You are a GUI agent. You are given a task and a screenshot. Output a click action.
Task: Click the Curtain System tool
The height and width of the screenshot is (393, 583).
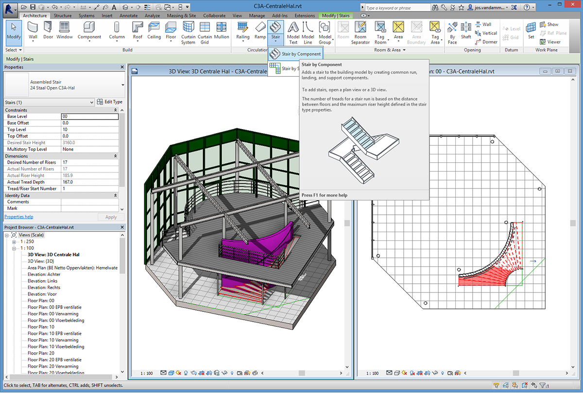coord(188,32)
